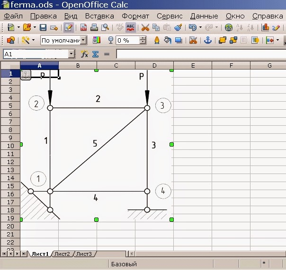Export directly as PDF
Viewport: 286px width, 270px height.
click(x=83, y=28)
